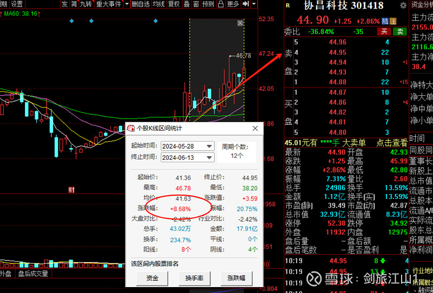Enable the 九转 indicator
This screenshot has height=293, width=433.
(86, 4)
